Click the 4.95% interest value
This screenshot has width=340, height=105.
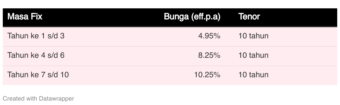pyautogui.click(x=209, y=36)
